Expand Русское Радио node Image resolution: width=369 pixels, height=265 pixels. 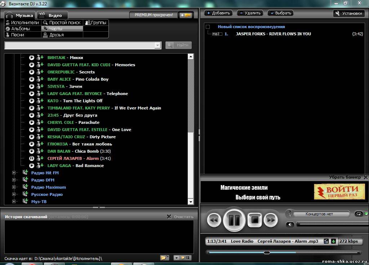pos(14,194)
